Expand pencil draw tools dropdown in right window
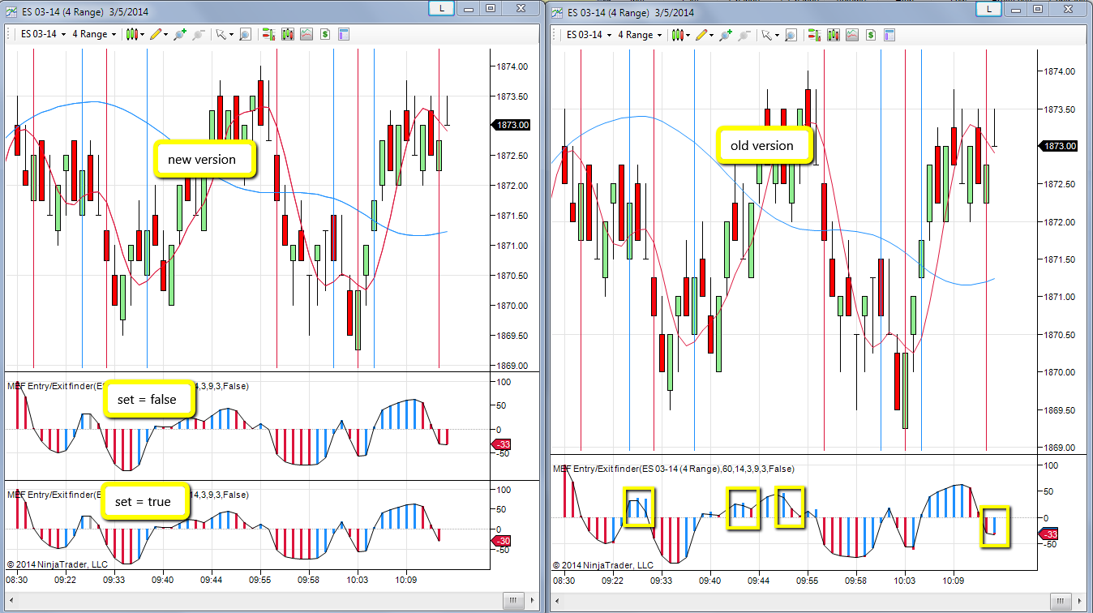Screen dimensions: 1093x613 (x=711, y=35)
